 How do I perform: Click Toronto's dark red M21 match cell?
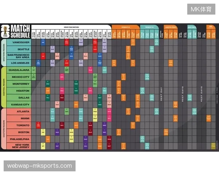coord(62,125)
